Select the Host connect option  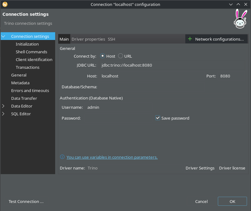(103, 56)
